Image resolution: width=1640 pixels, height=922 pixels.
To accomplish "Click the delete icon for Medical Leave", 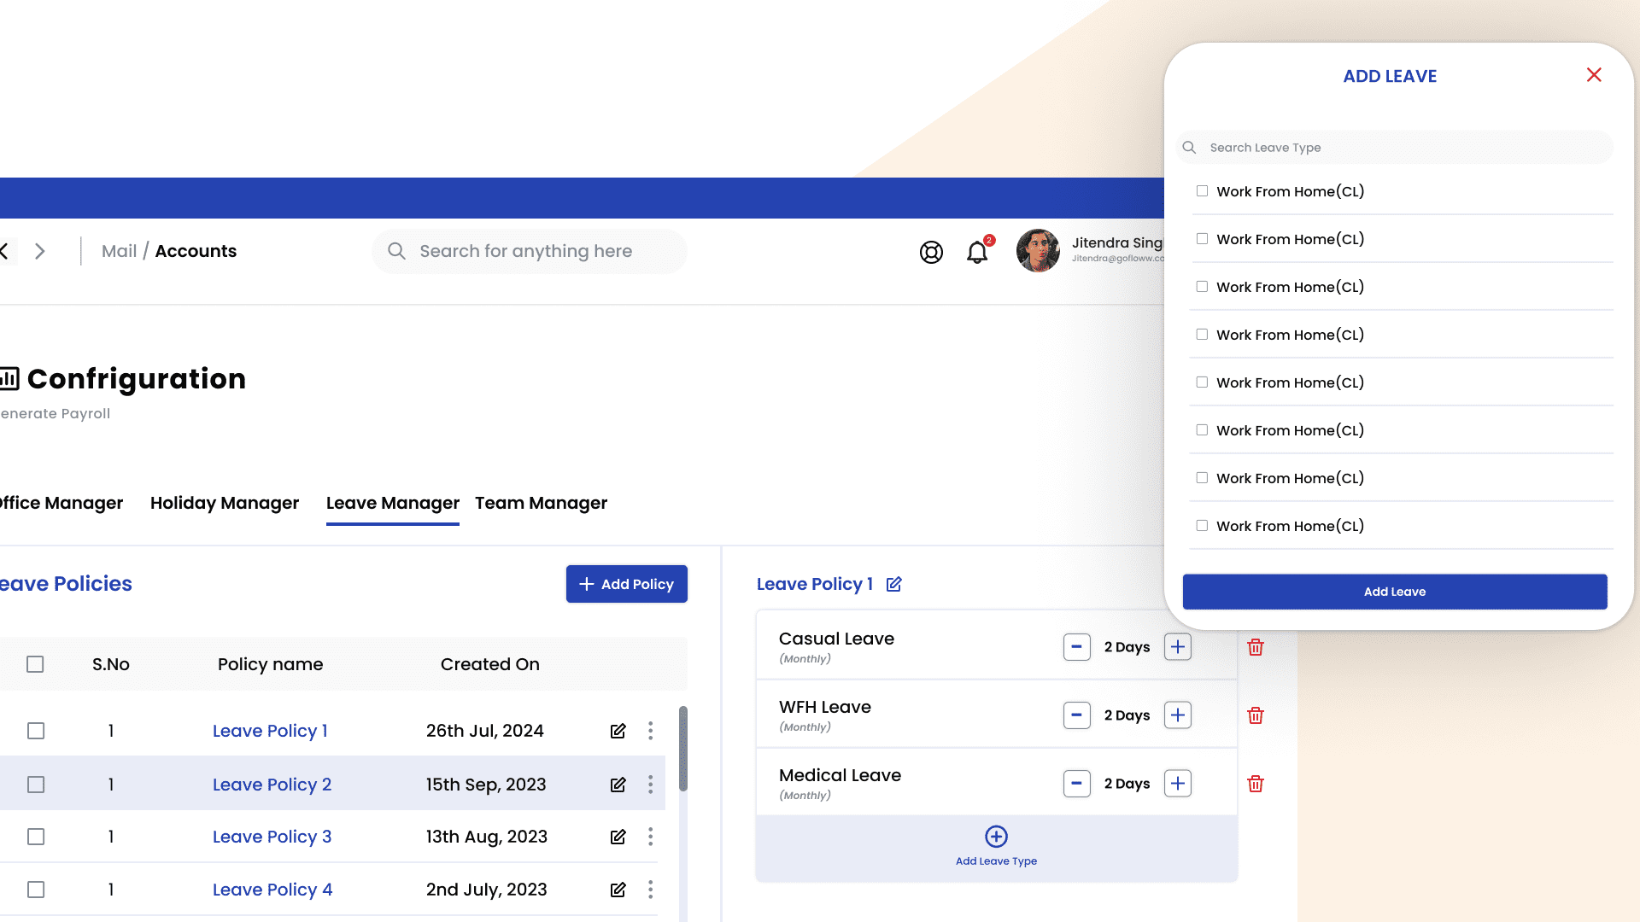I will pos(1255,784).
